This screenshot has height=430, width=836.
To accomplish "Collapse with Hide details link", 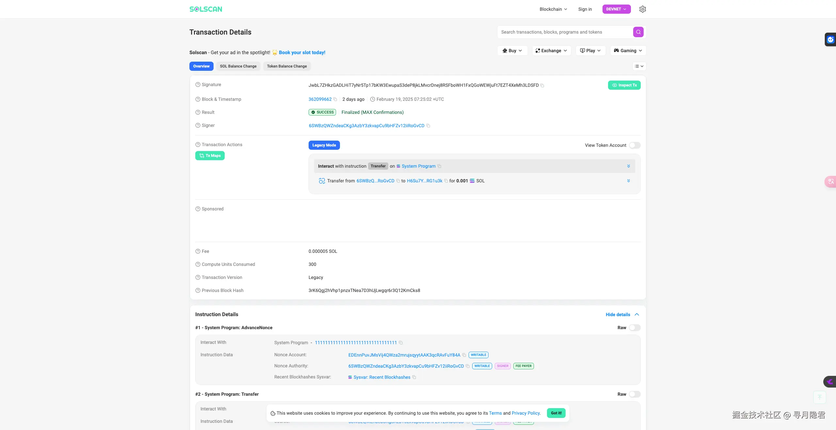I will 618,315.
